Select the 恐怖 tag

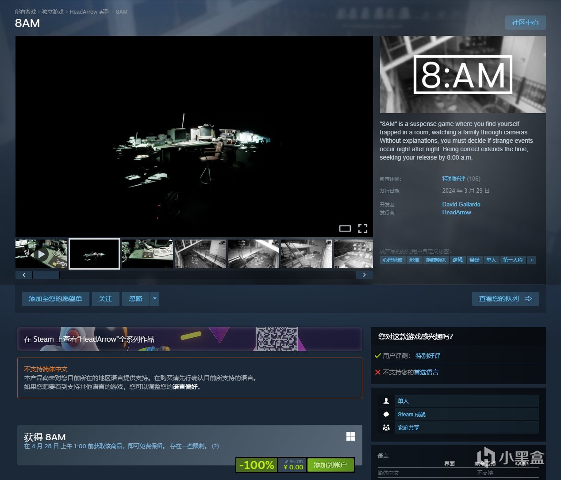pos(414,260)
